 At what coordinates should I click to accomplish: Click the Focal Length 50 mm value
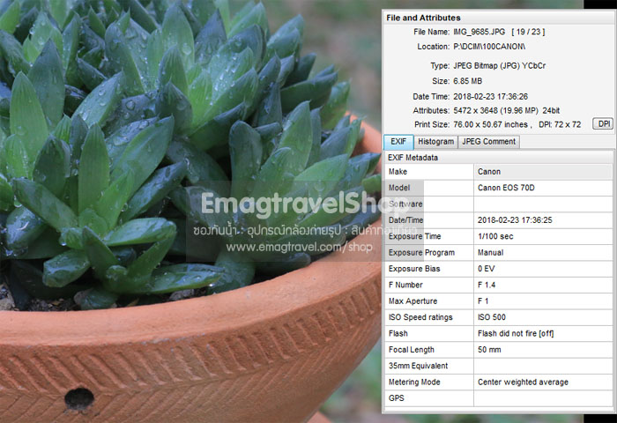(490, 350)
